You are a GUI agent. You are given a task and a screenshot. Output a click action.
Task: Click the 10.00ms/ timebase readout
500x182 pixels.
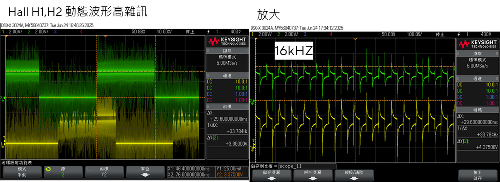click(164, 31)
